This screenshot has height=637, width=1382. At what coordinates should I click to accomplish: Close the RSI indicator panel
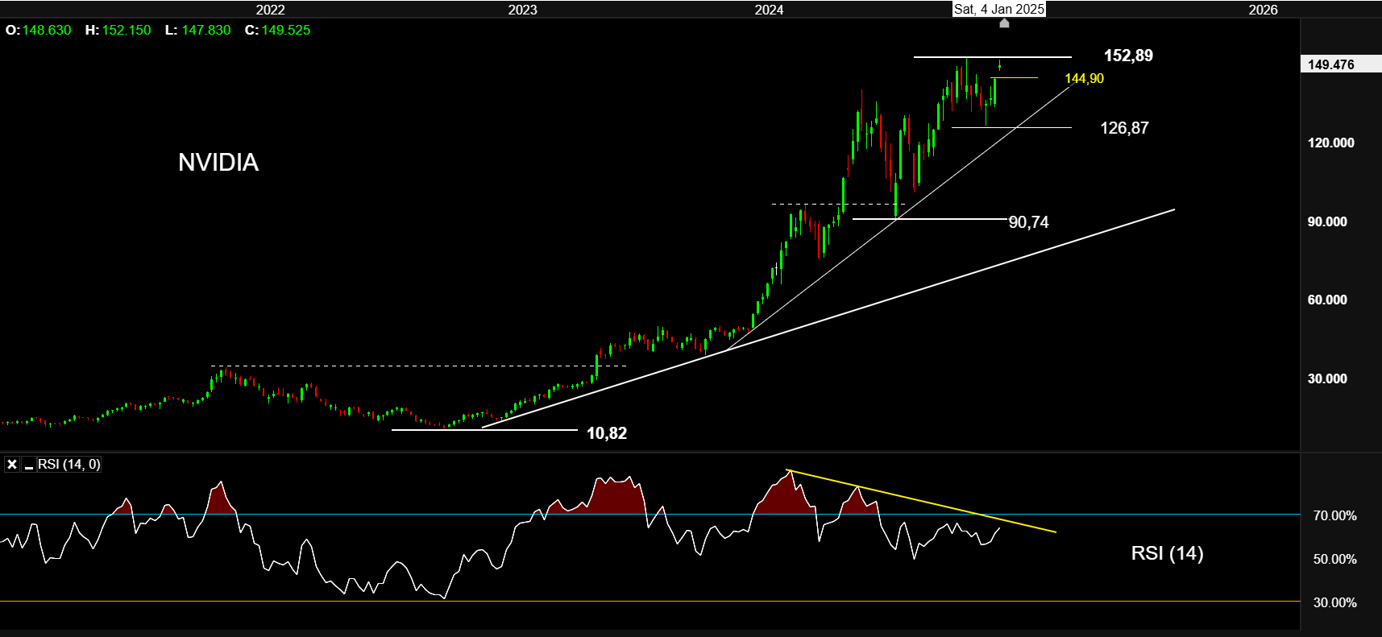pyautogui.click(x=12, y=465)
